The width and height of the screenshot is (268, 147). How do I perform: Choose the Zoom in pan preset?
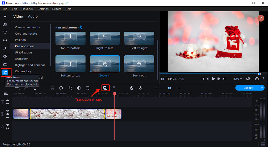pos(105,64)
